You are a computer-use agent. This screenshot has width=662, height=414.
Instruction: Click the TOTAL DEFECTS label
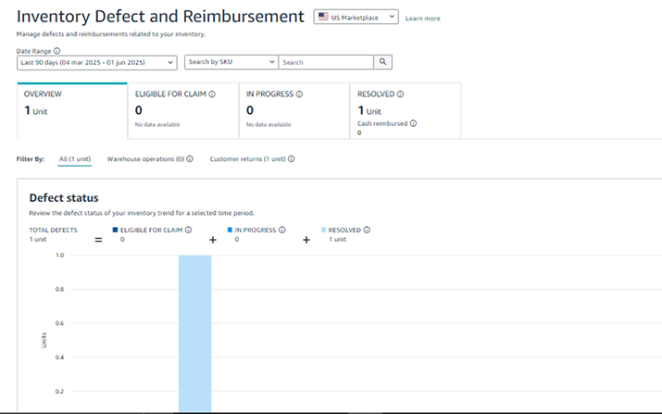coord(53,230)
